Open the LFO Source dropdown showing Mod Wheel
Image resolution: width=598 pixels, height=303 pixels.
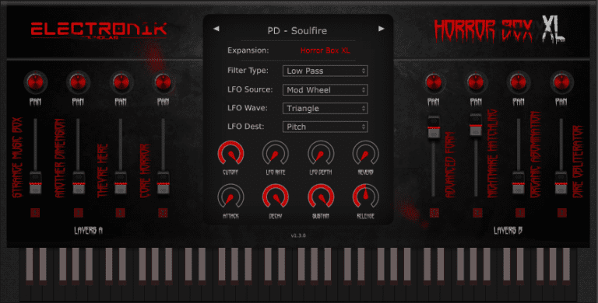coord(325,90)
